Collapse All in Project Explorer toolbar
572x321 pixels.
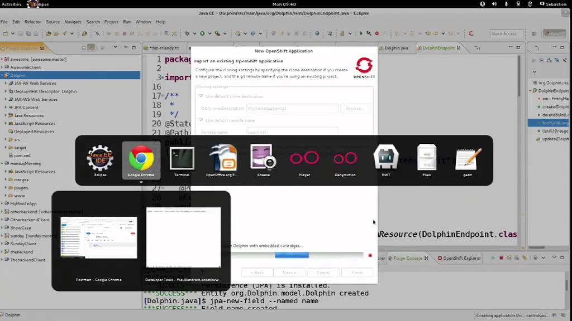[x=84, y=48]
